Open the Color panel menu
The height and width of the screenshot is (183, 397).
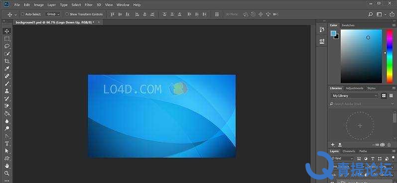[x=394, y=25]
